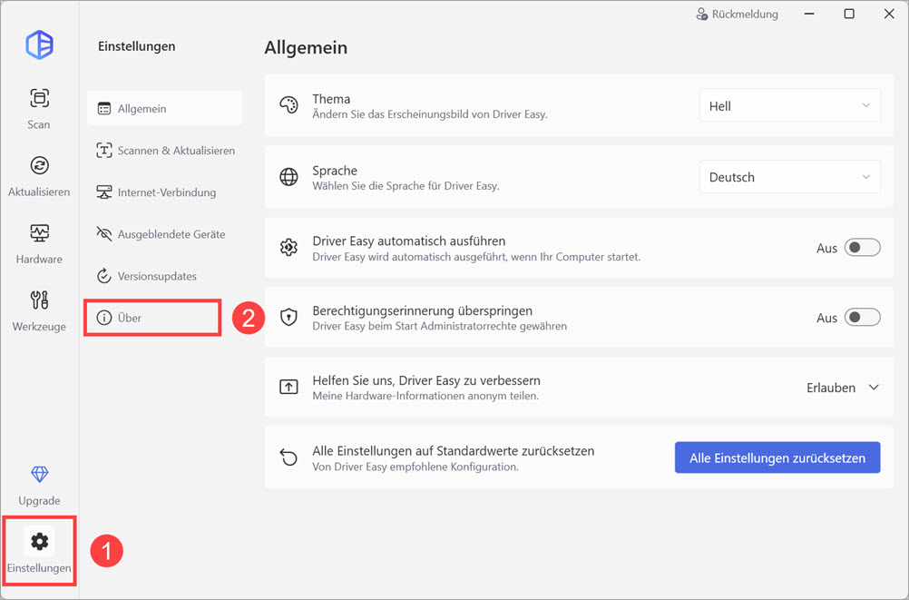Click the Rückmeldung feedback icon
The width and height of the screenshot is (909, 600).
701,14
